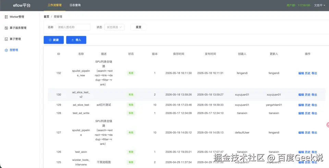The width and height of the screenshot is (329, 168).
Task: Click the 重置 button
Action: (138, 27)
